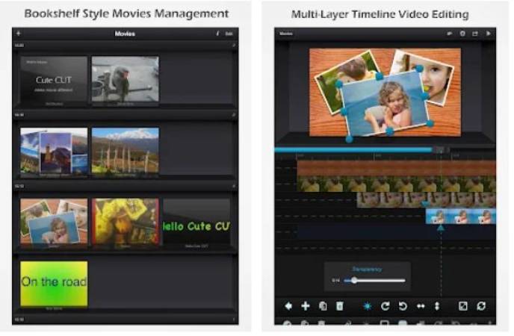Viewport: 514px width, 336px height.
Task: Tap the add new movie plus icon
Action: point(19,34)
